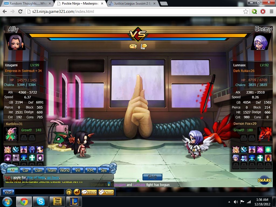276x207 pixels.
Task: Select ally's green cross skill icon
Action: pyautogui.click(x=32, y=158)
